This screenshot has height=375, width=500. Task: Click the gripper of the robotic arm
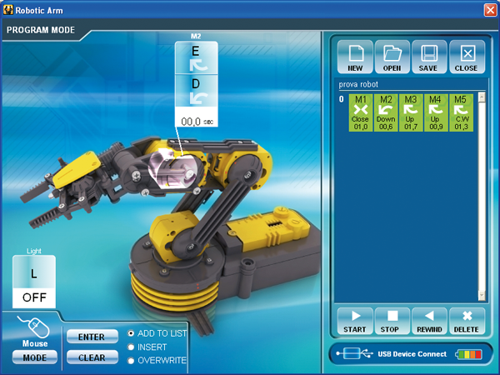click(x=61, y=192)
